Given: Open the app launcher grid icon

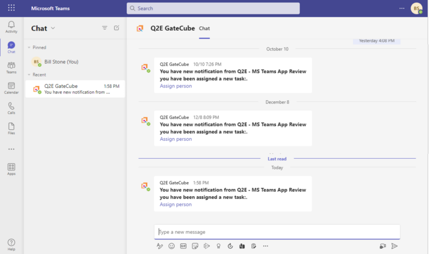Looking at the screenshot, I should (x=11, y=8).
